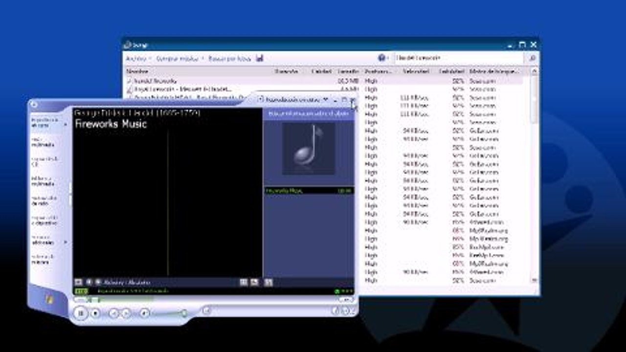Sort results by the Calidad column
Viewport: 626px width, 352px height.
pos(321,71)
